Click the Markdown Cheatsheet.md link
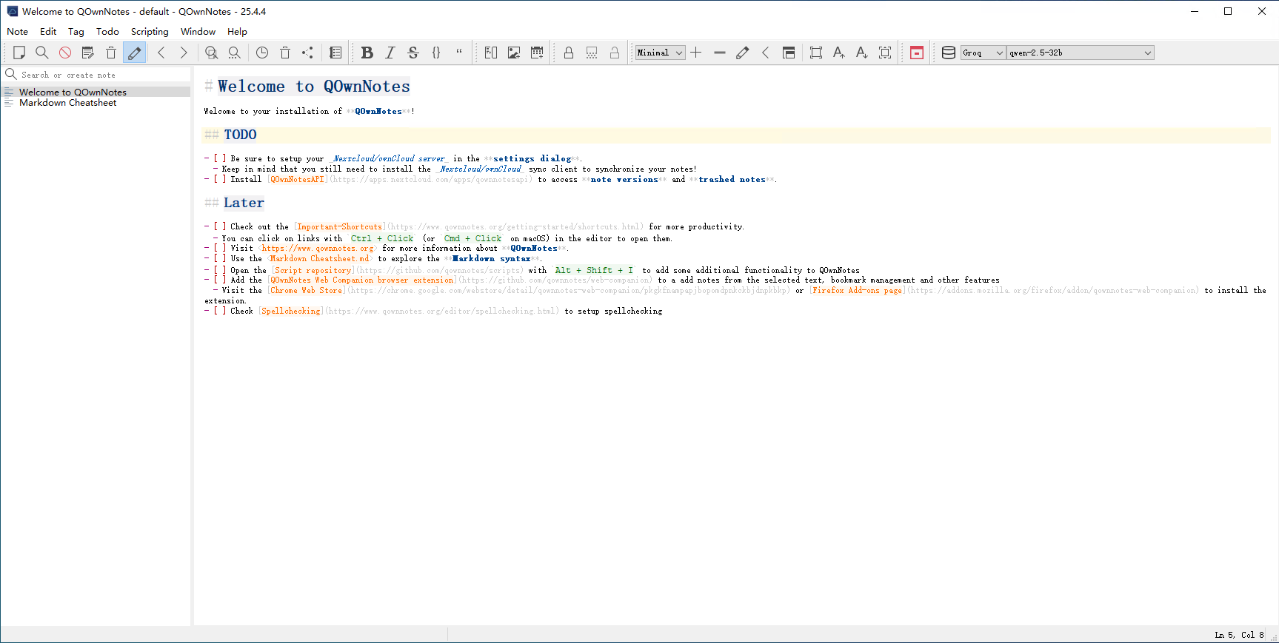This screenshot has width=1279, height=643. [319, 258]
